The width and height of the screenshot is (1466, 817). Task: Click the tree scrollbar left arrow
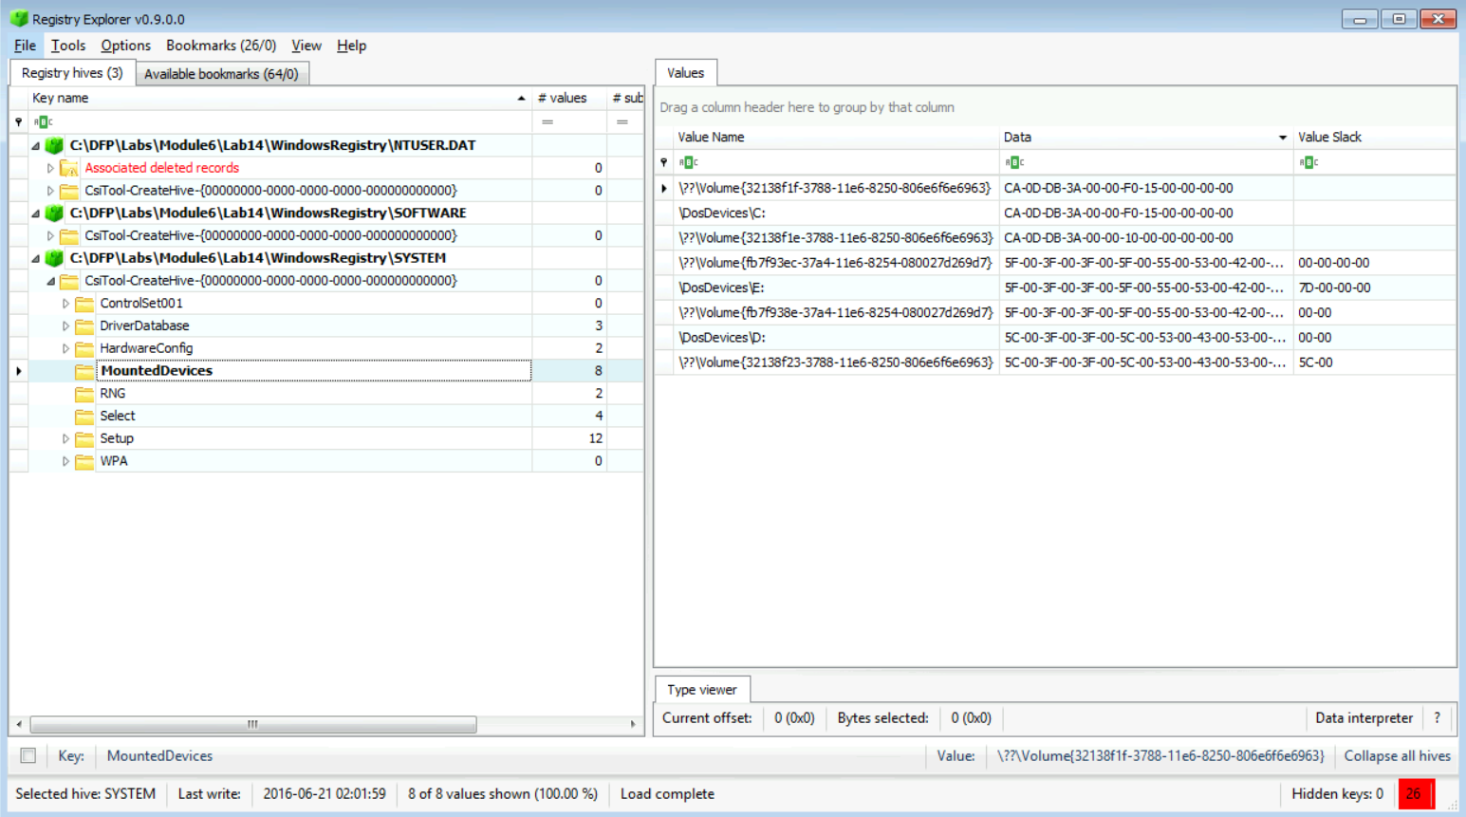(19, 725)
